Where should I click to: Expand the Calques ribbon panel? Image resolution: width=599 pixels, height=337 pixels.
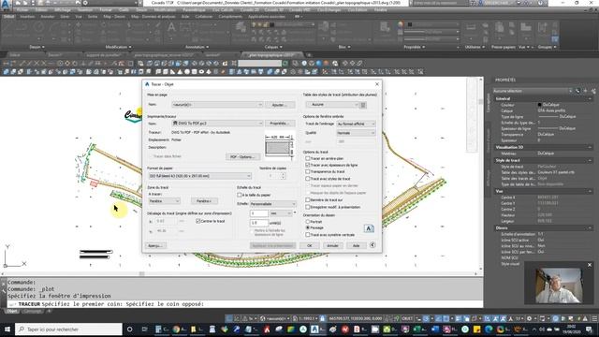[x=273, y=47]
